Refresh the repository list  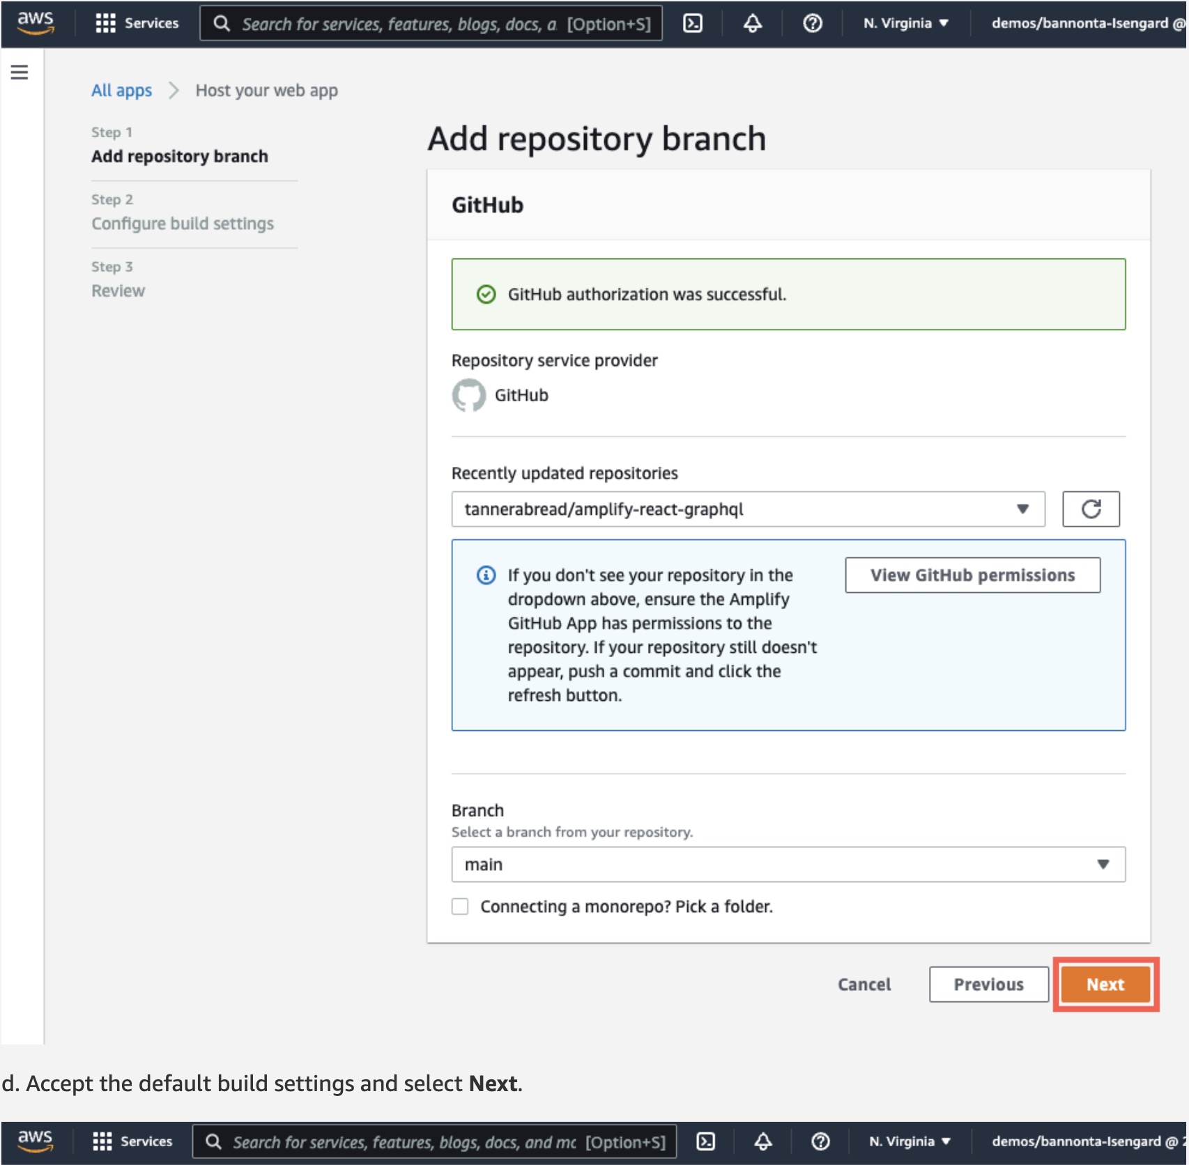click(1090, 509)
